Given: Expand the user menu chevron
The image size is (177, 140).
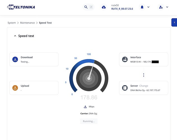Looking at the screenshot, I should coord(167,7).
